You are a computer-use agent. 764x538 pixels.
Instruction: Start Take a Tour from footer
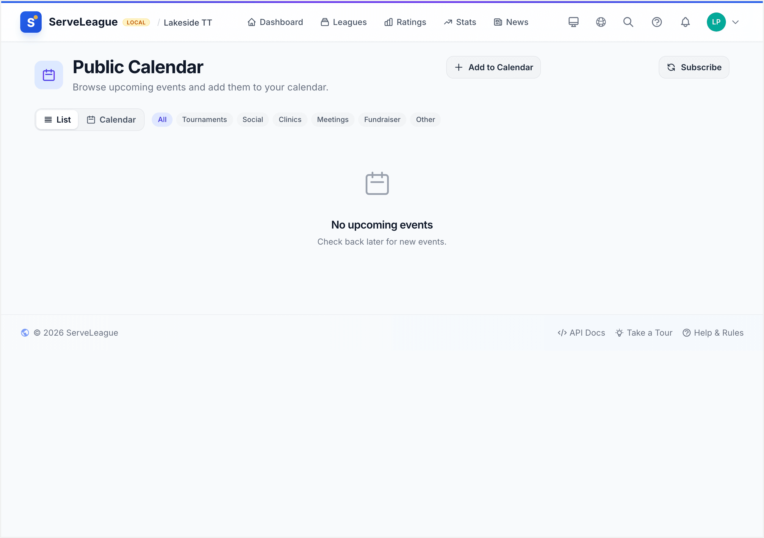click(644, 333)
